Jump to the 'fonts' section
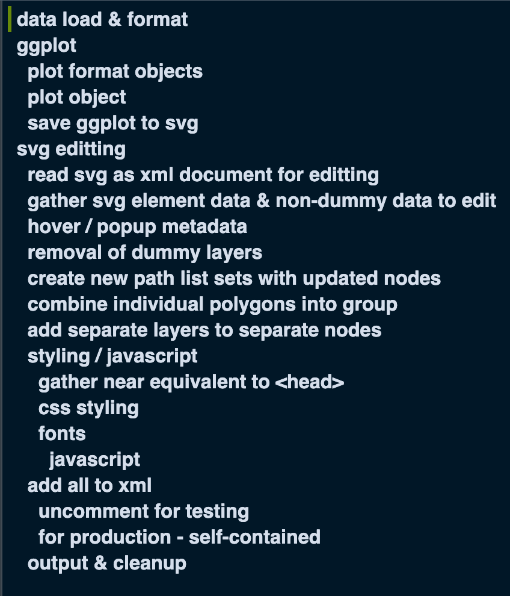The image size is (510, 596). tap(62, 433)
